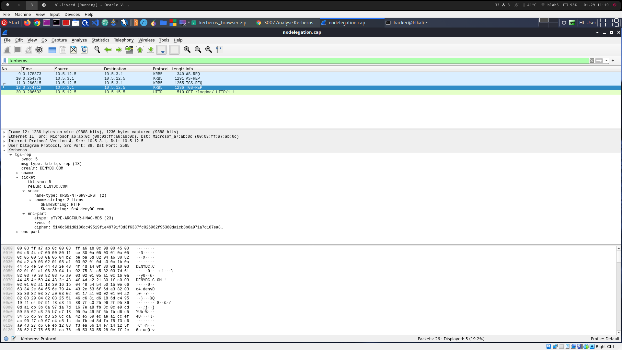The width and height of the screenshot is (622, 350).
Task: Click the Find packet magnifier icon
Action: 97,50
